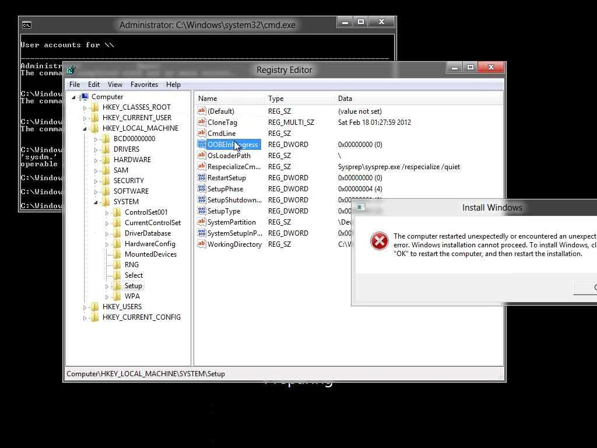Click the cmd.exe window system icon
This screenshot has height=448, width=597.
[27, 25]
